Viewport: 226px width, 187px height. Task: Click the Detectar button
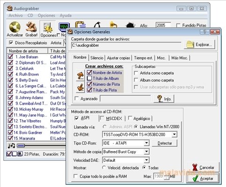(165, 143)
